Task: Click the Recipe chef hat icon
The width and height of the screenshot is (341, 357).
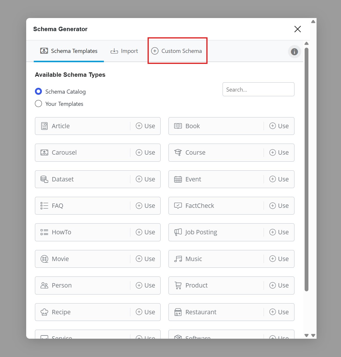Action: click(44, 312)
